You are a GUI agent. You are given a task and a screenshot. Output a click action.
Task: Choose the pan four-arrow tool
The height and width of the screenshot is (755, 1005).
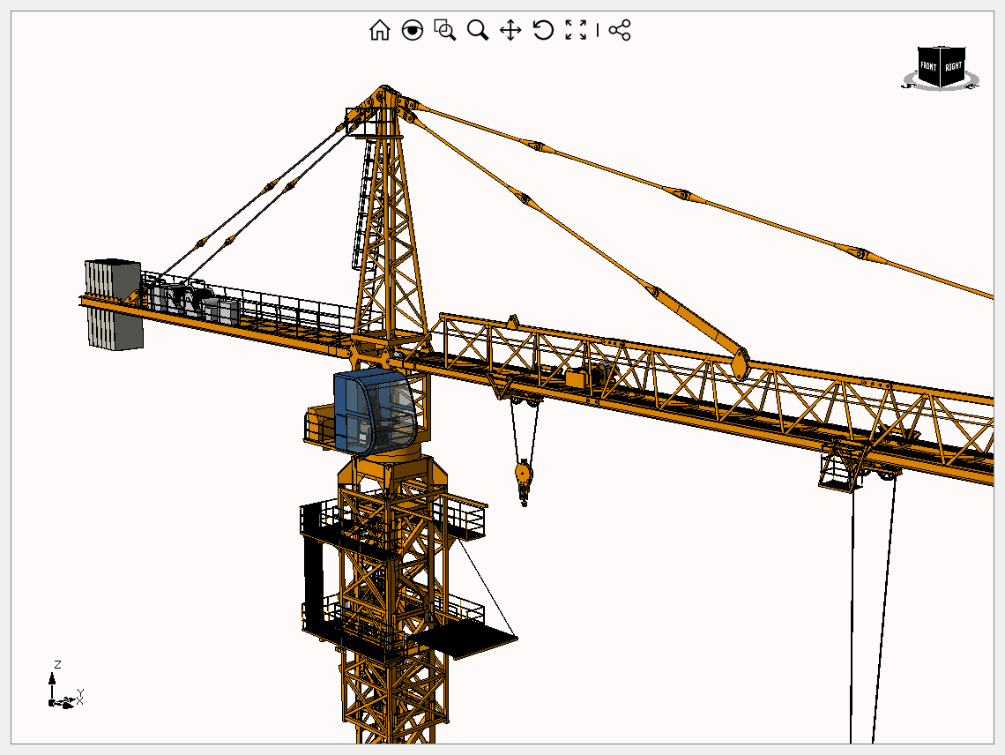pyautogui.click(x=510, y=31)
